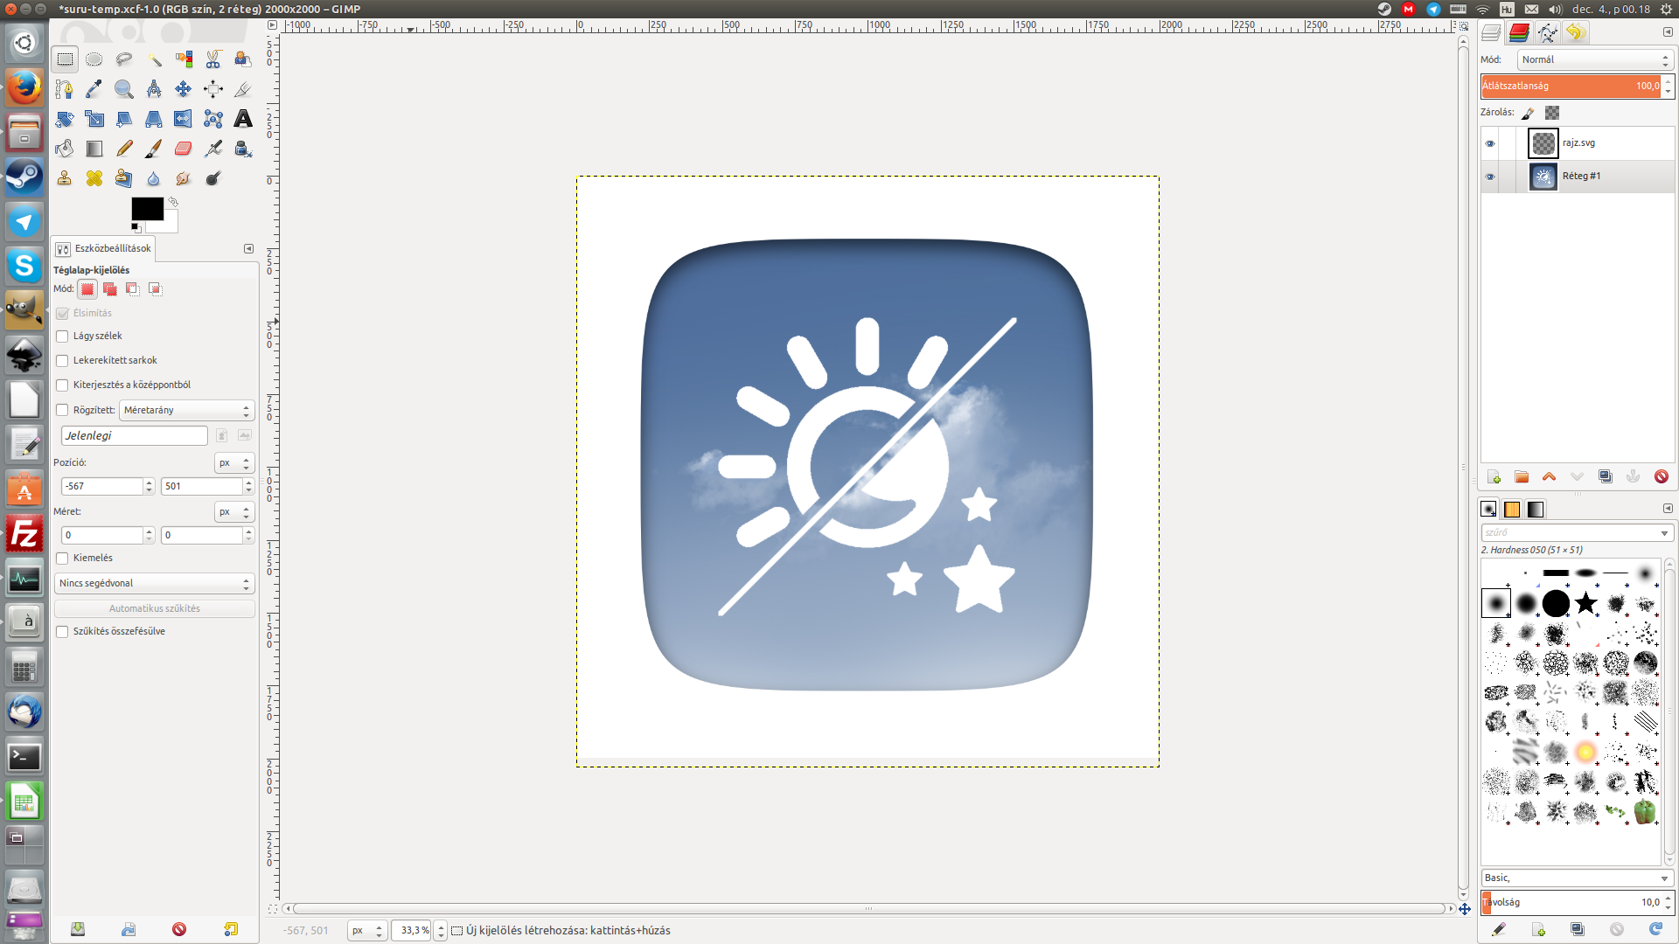
Task: Switch to the Layers dock tab
Action: click(1491, 33)
